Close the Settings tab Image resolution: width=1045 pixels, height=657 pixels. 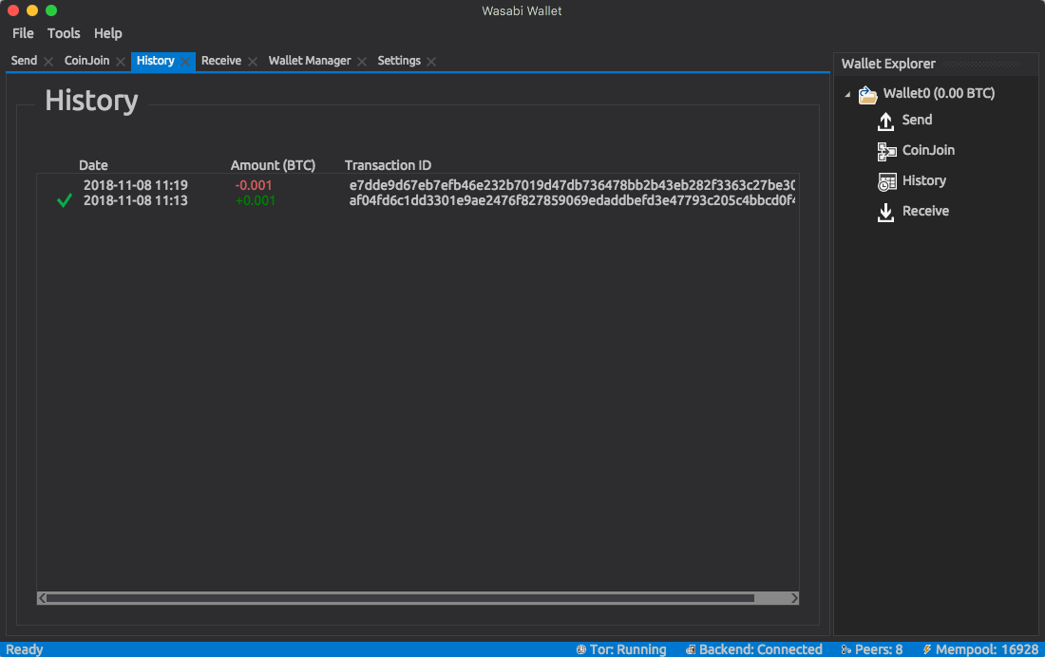point(431,62)
